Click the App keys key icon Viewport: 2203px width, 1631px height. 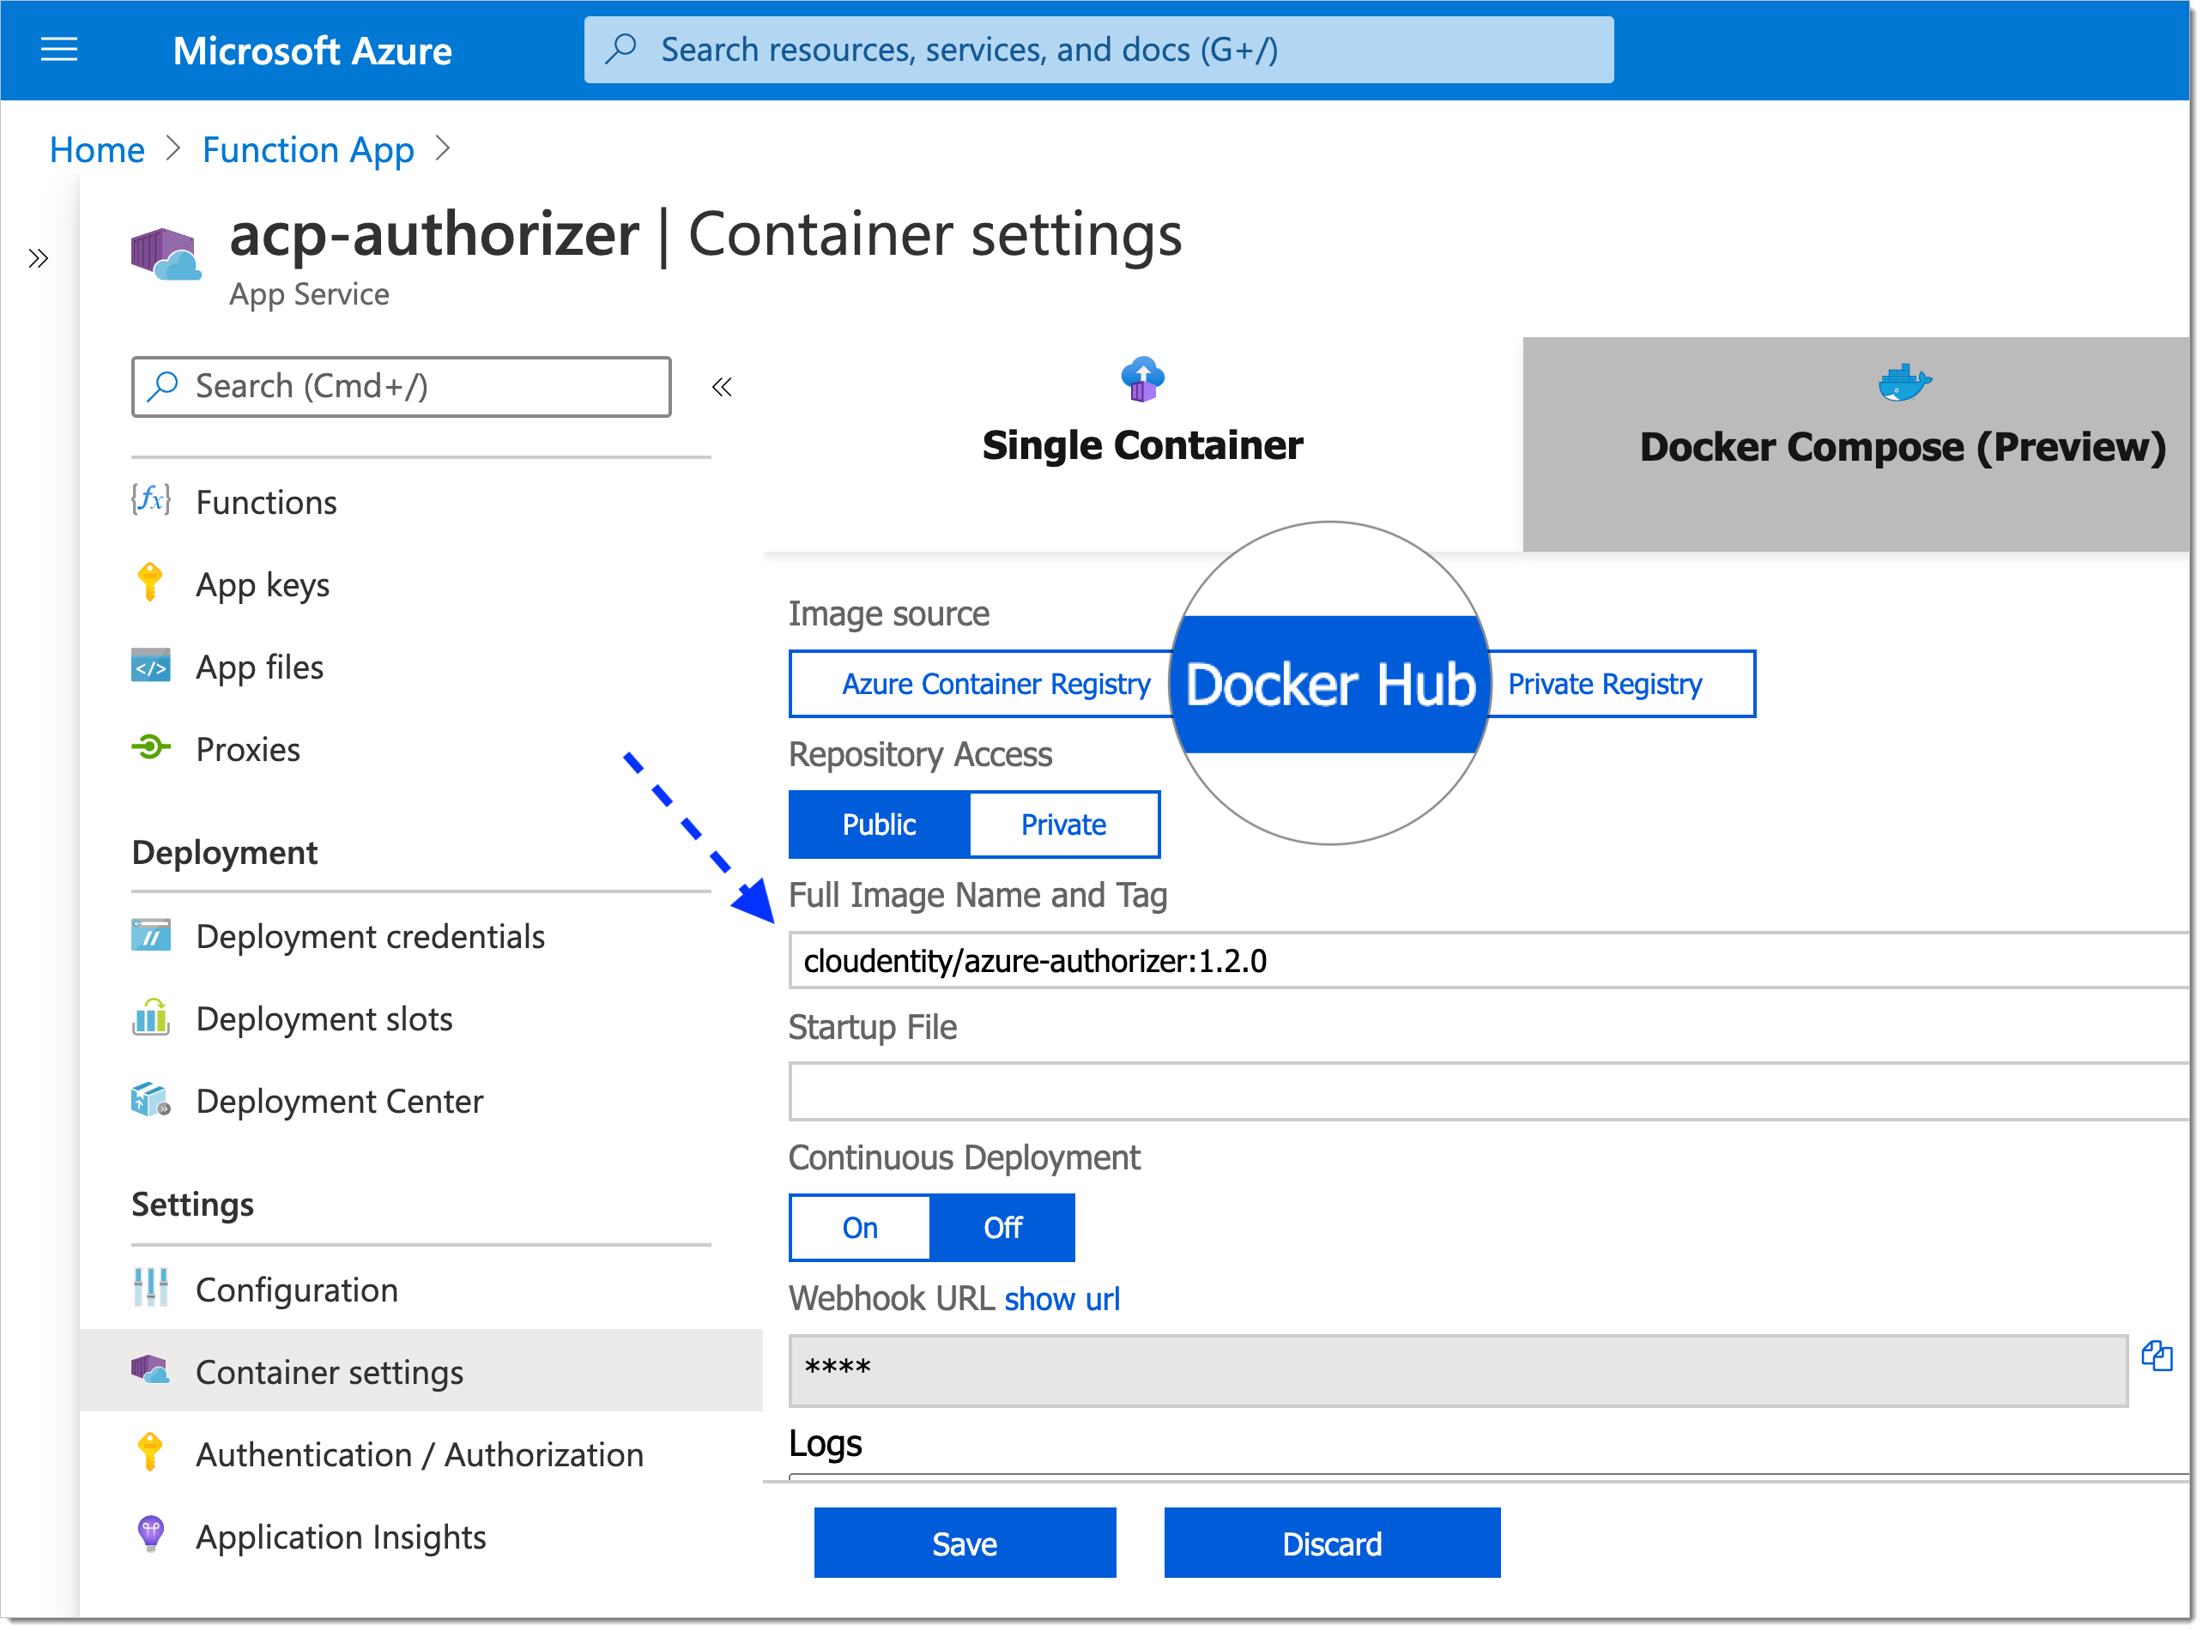click(x=150, y=583)
